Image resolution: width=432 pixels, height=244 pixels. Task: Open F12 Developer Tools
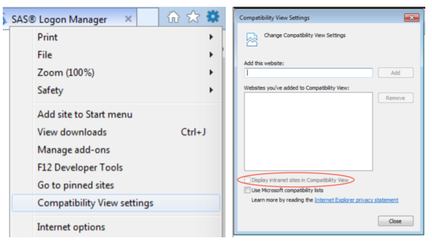click(x=80, y=167)
